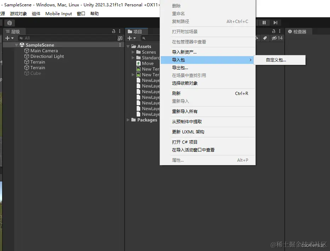The image size is (330, 251).
Task: Expand the Scenes folder
Action: (x=133, y=52)
